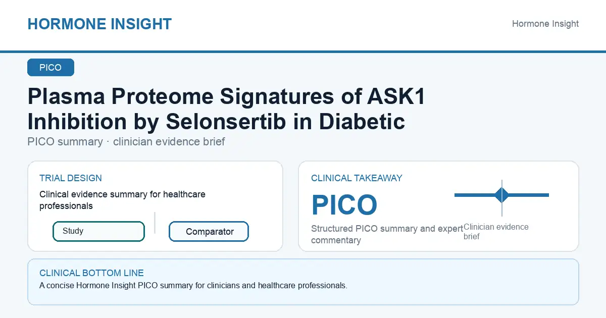Click the large PICO text
Image resolution: width=606 pixels, height=318 pixels.
tap(344, 205)
